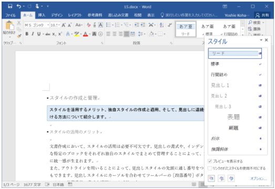Show or hide paragraph marks
Screen dimensions: 275x189
coord(169,25)
